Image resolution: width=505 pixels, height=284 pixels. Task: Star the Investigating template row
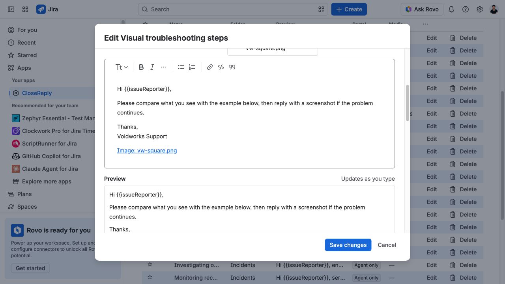pyautogui.click(x=150, y=265)
